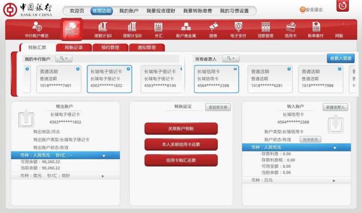Click the 电子支付 e-payment icon

(x=238, y=29)
